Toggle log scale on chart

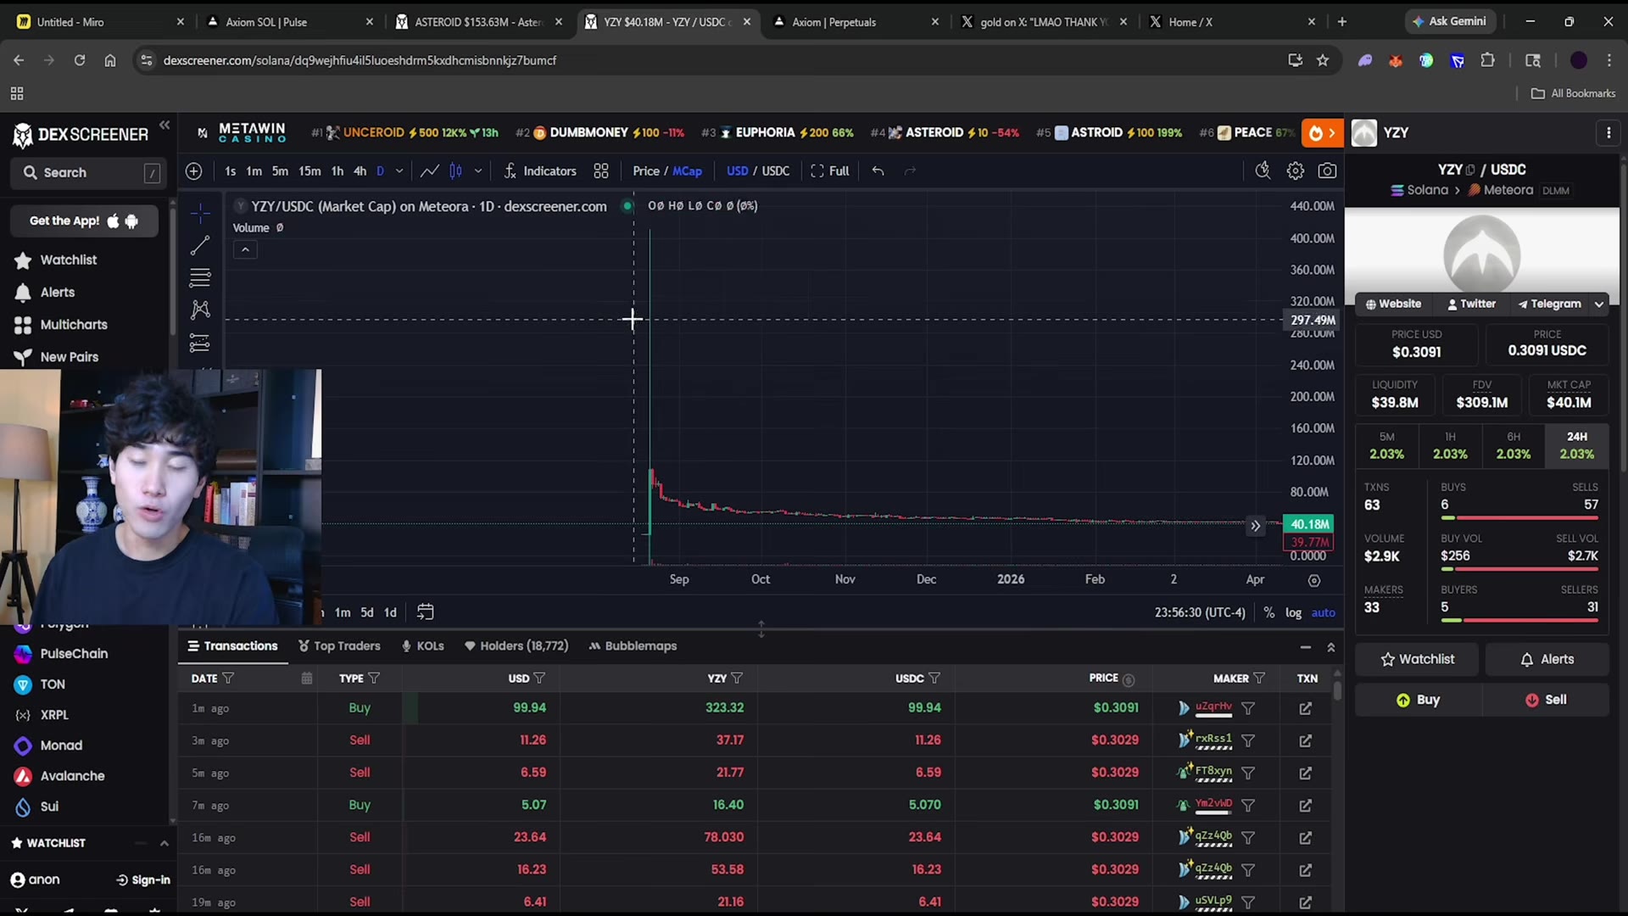[1293, 612]
